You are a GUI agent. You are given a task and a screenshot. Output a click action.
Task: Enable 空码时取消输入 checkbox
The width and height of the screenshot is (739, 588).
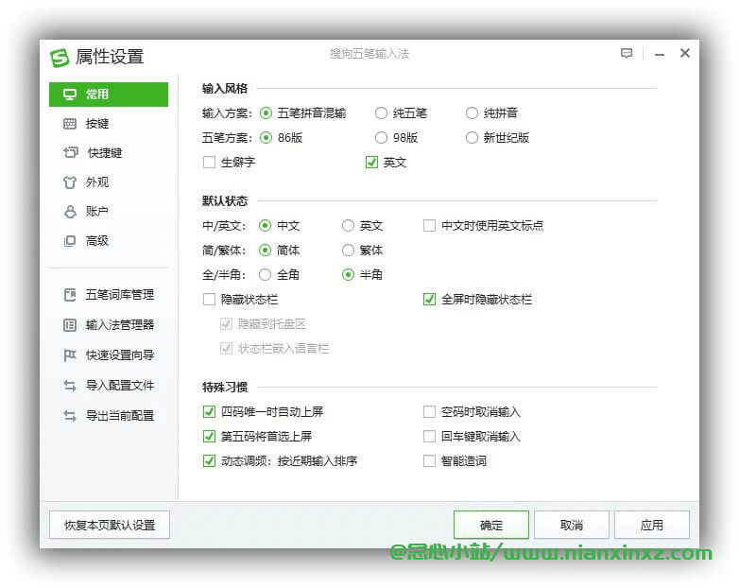click(429, 411)
